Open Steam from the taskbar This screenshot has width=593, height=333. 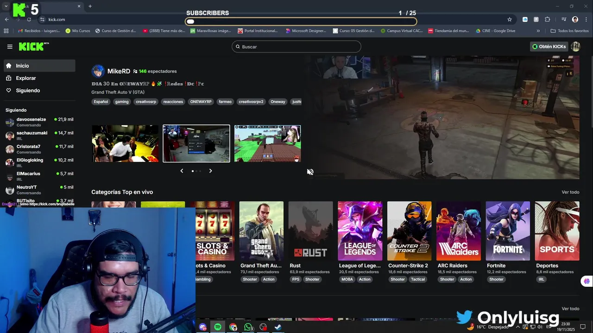coord(278,327)
